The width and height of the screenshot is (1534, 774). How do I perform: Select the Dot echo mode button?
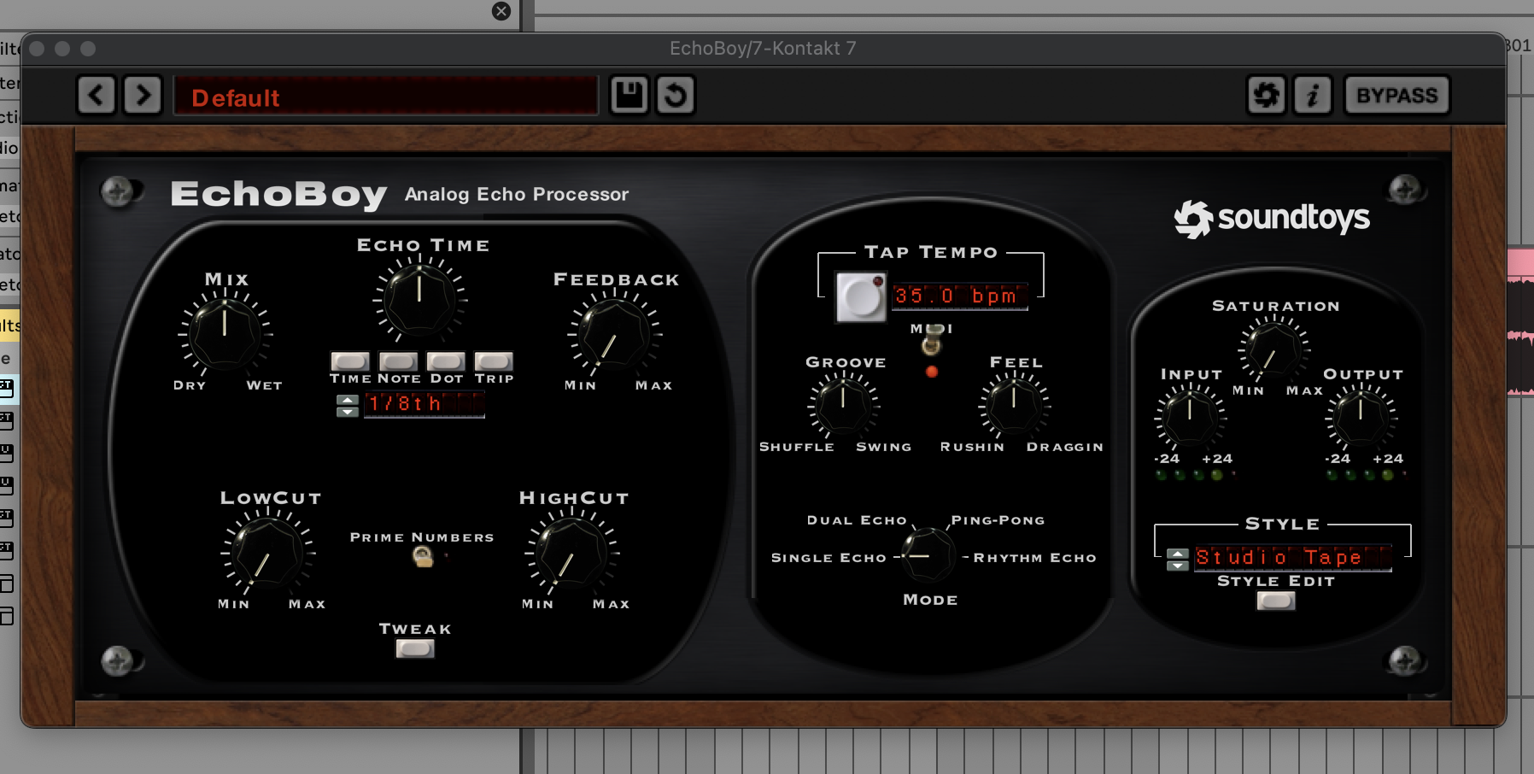click(x=446, y=361)
